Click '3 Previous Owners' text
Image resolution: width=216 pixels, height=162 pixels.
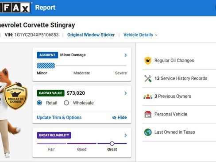tap(173, 96)
